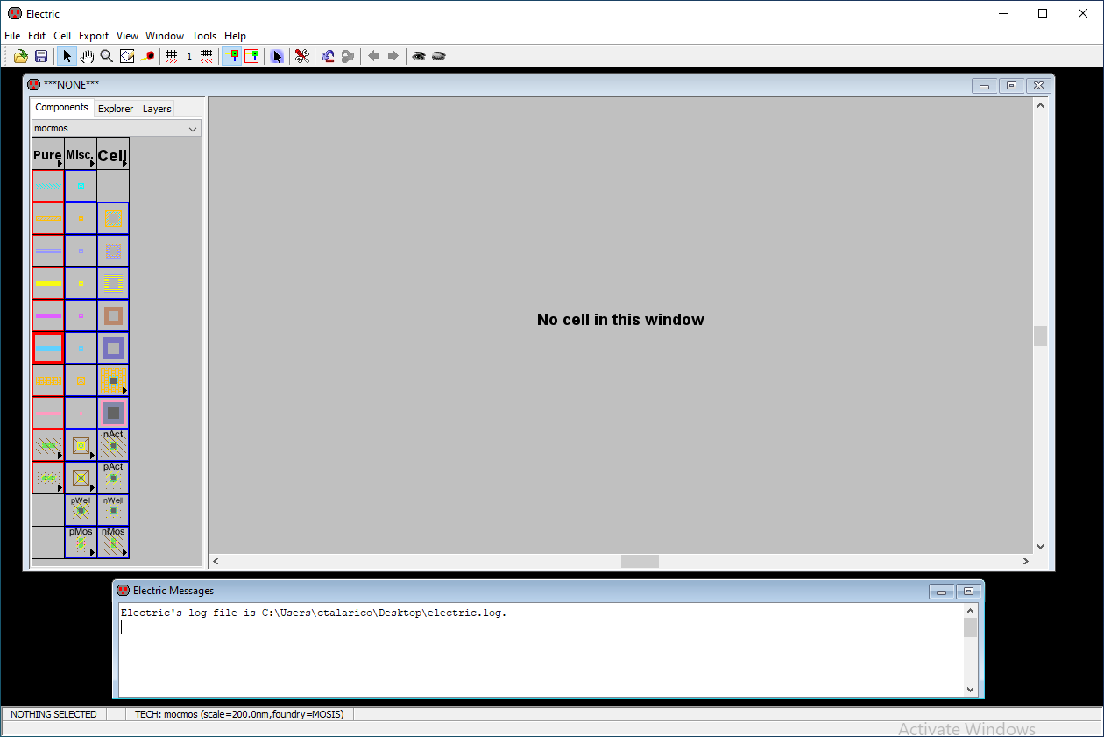Open the mocmos technology dropdown
1104x737 pixels.
click(x=116, y=128)
